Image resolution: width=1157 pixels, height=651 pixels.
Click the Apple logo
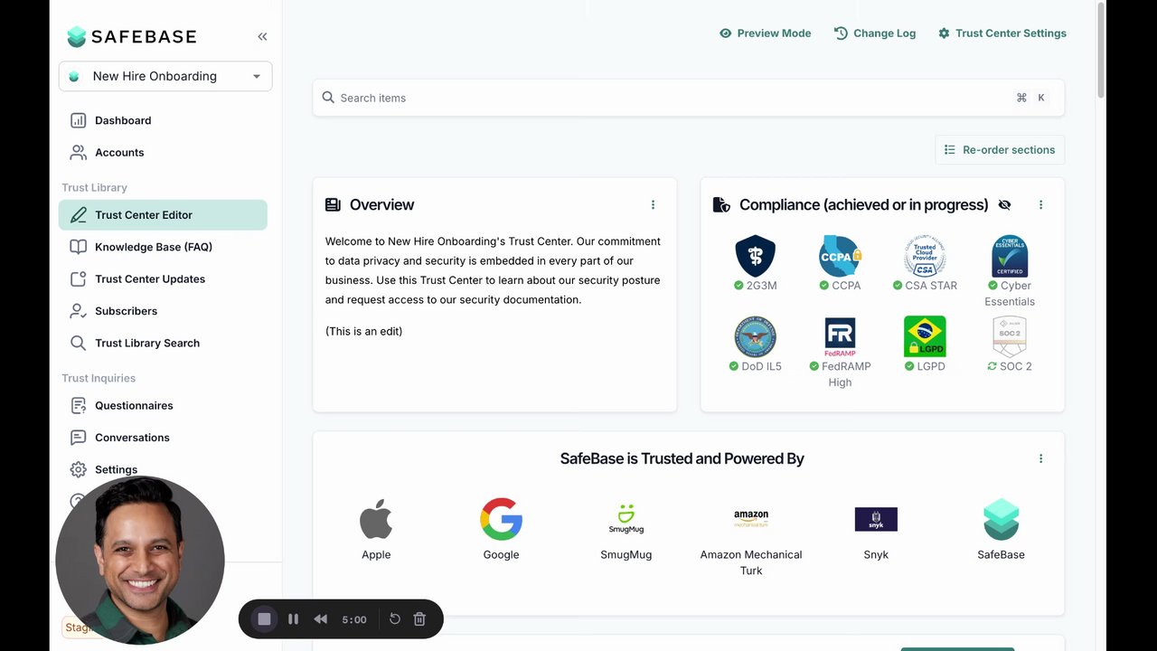tap(376, 519)
